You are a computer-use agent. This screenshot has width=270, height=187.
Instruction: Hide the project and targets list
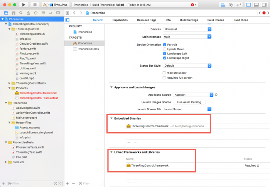67,20
